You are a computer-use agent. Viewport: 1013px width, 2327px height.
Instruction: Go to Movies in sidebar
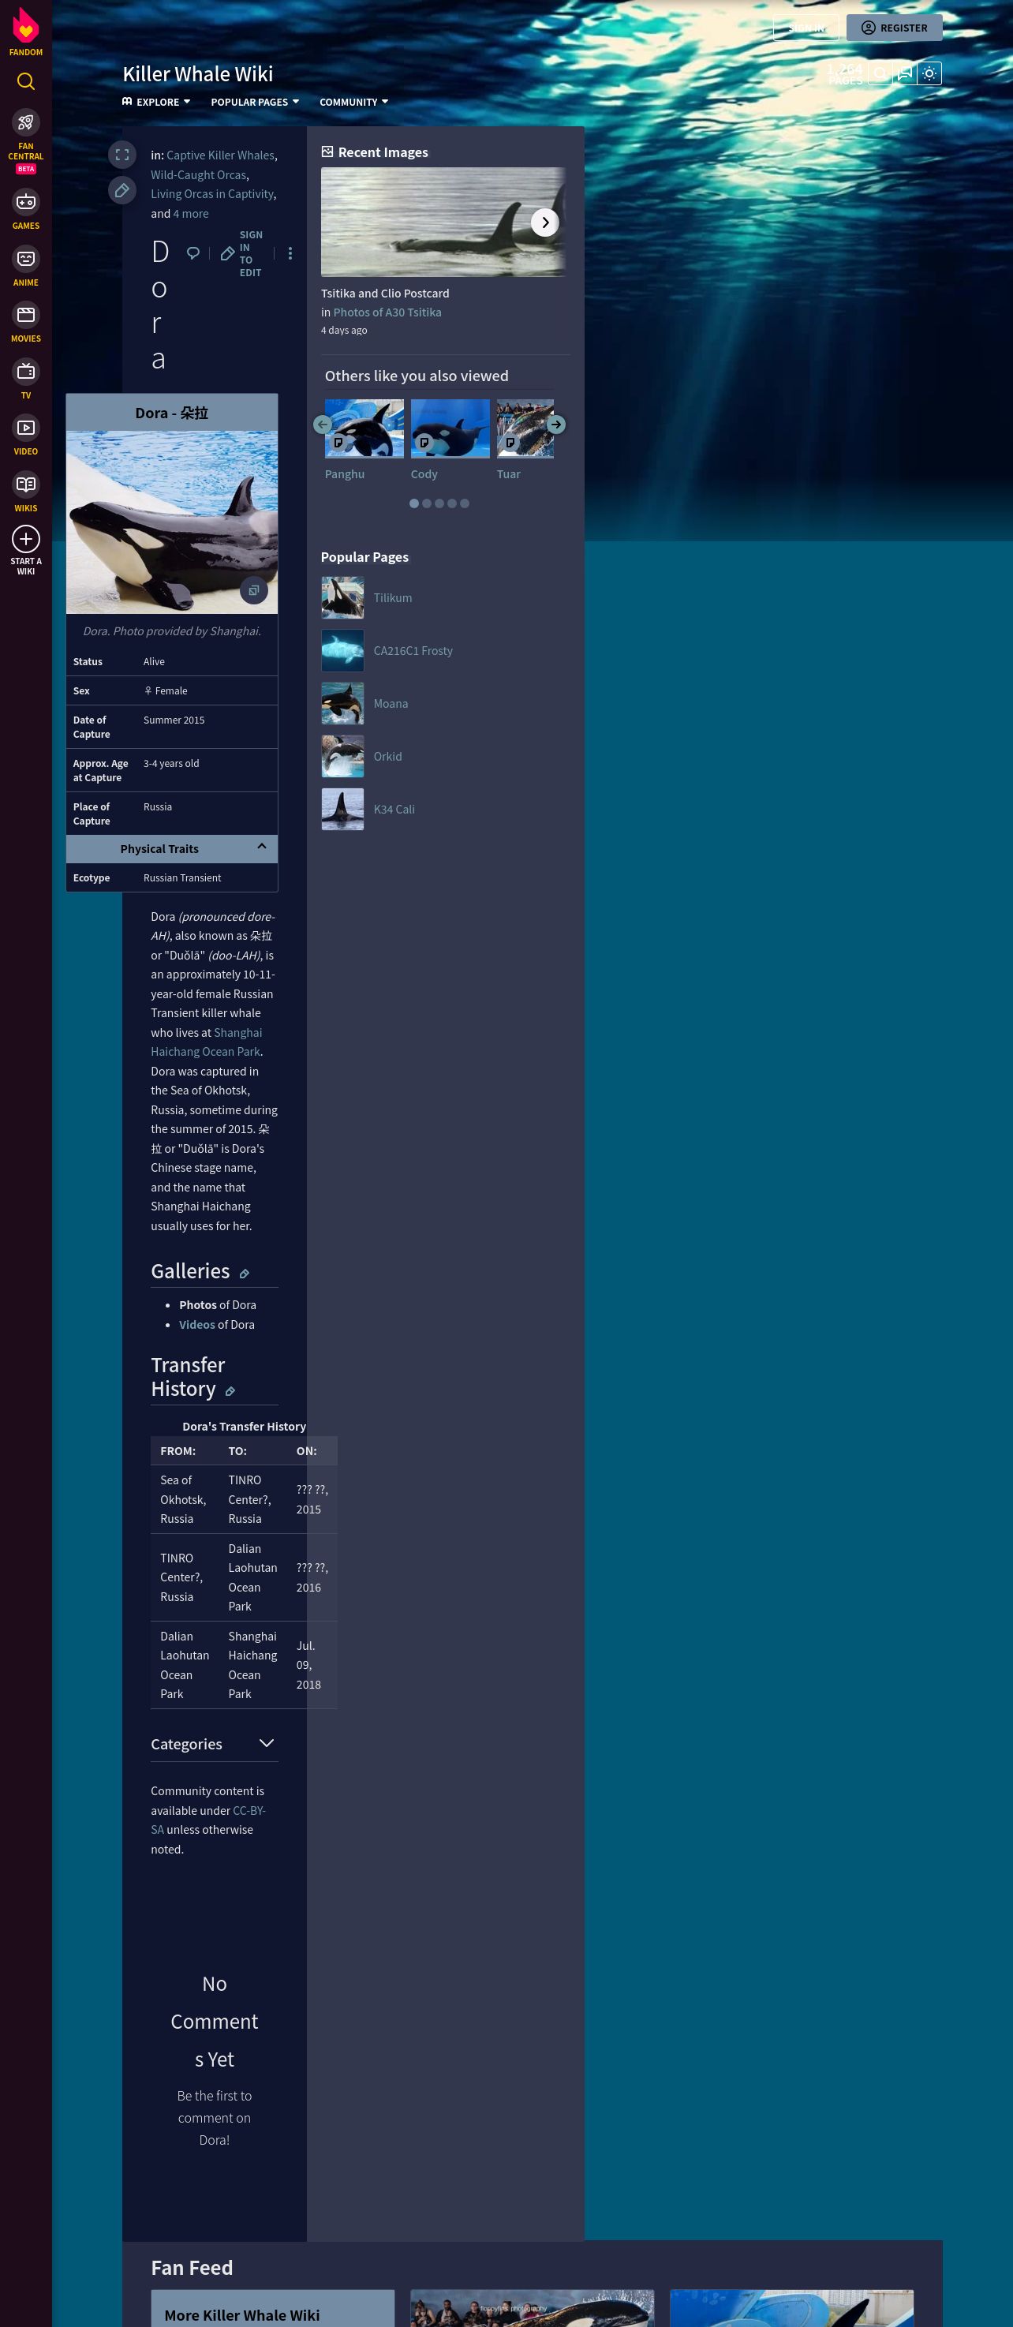(25, 323)
